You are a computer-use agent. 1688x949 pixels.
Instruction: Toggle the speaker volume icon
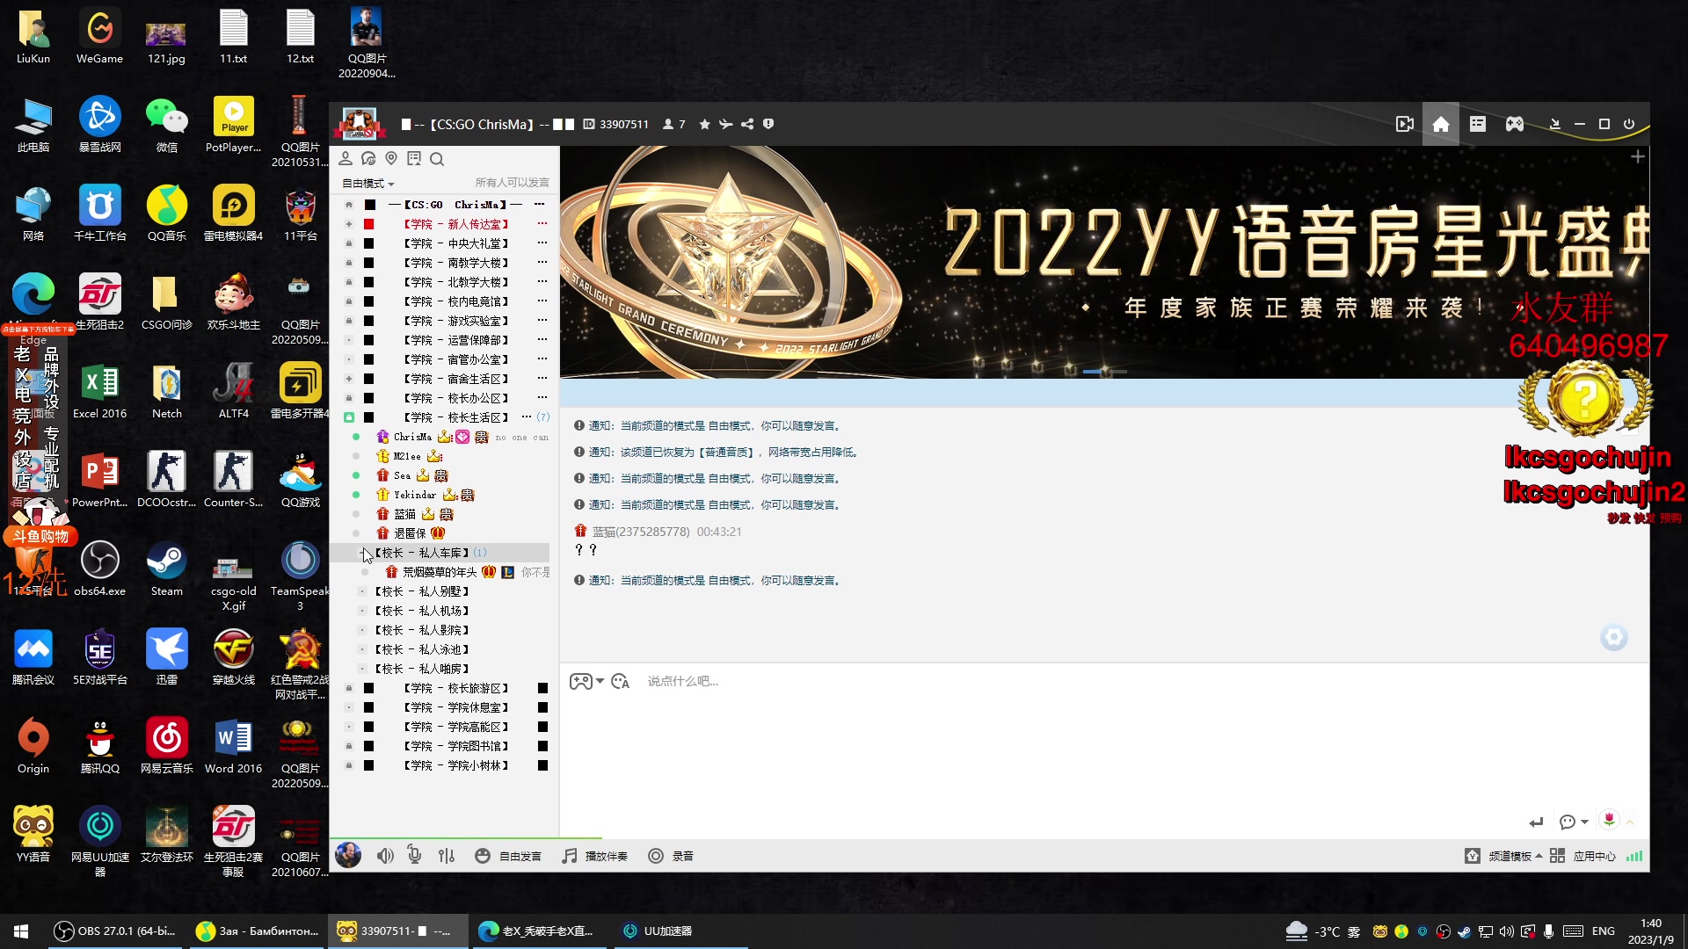tap(385, 855)
